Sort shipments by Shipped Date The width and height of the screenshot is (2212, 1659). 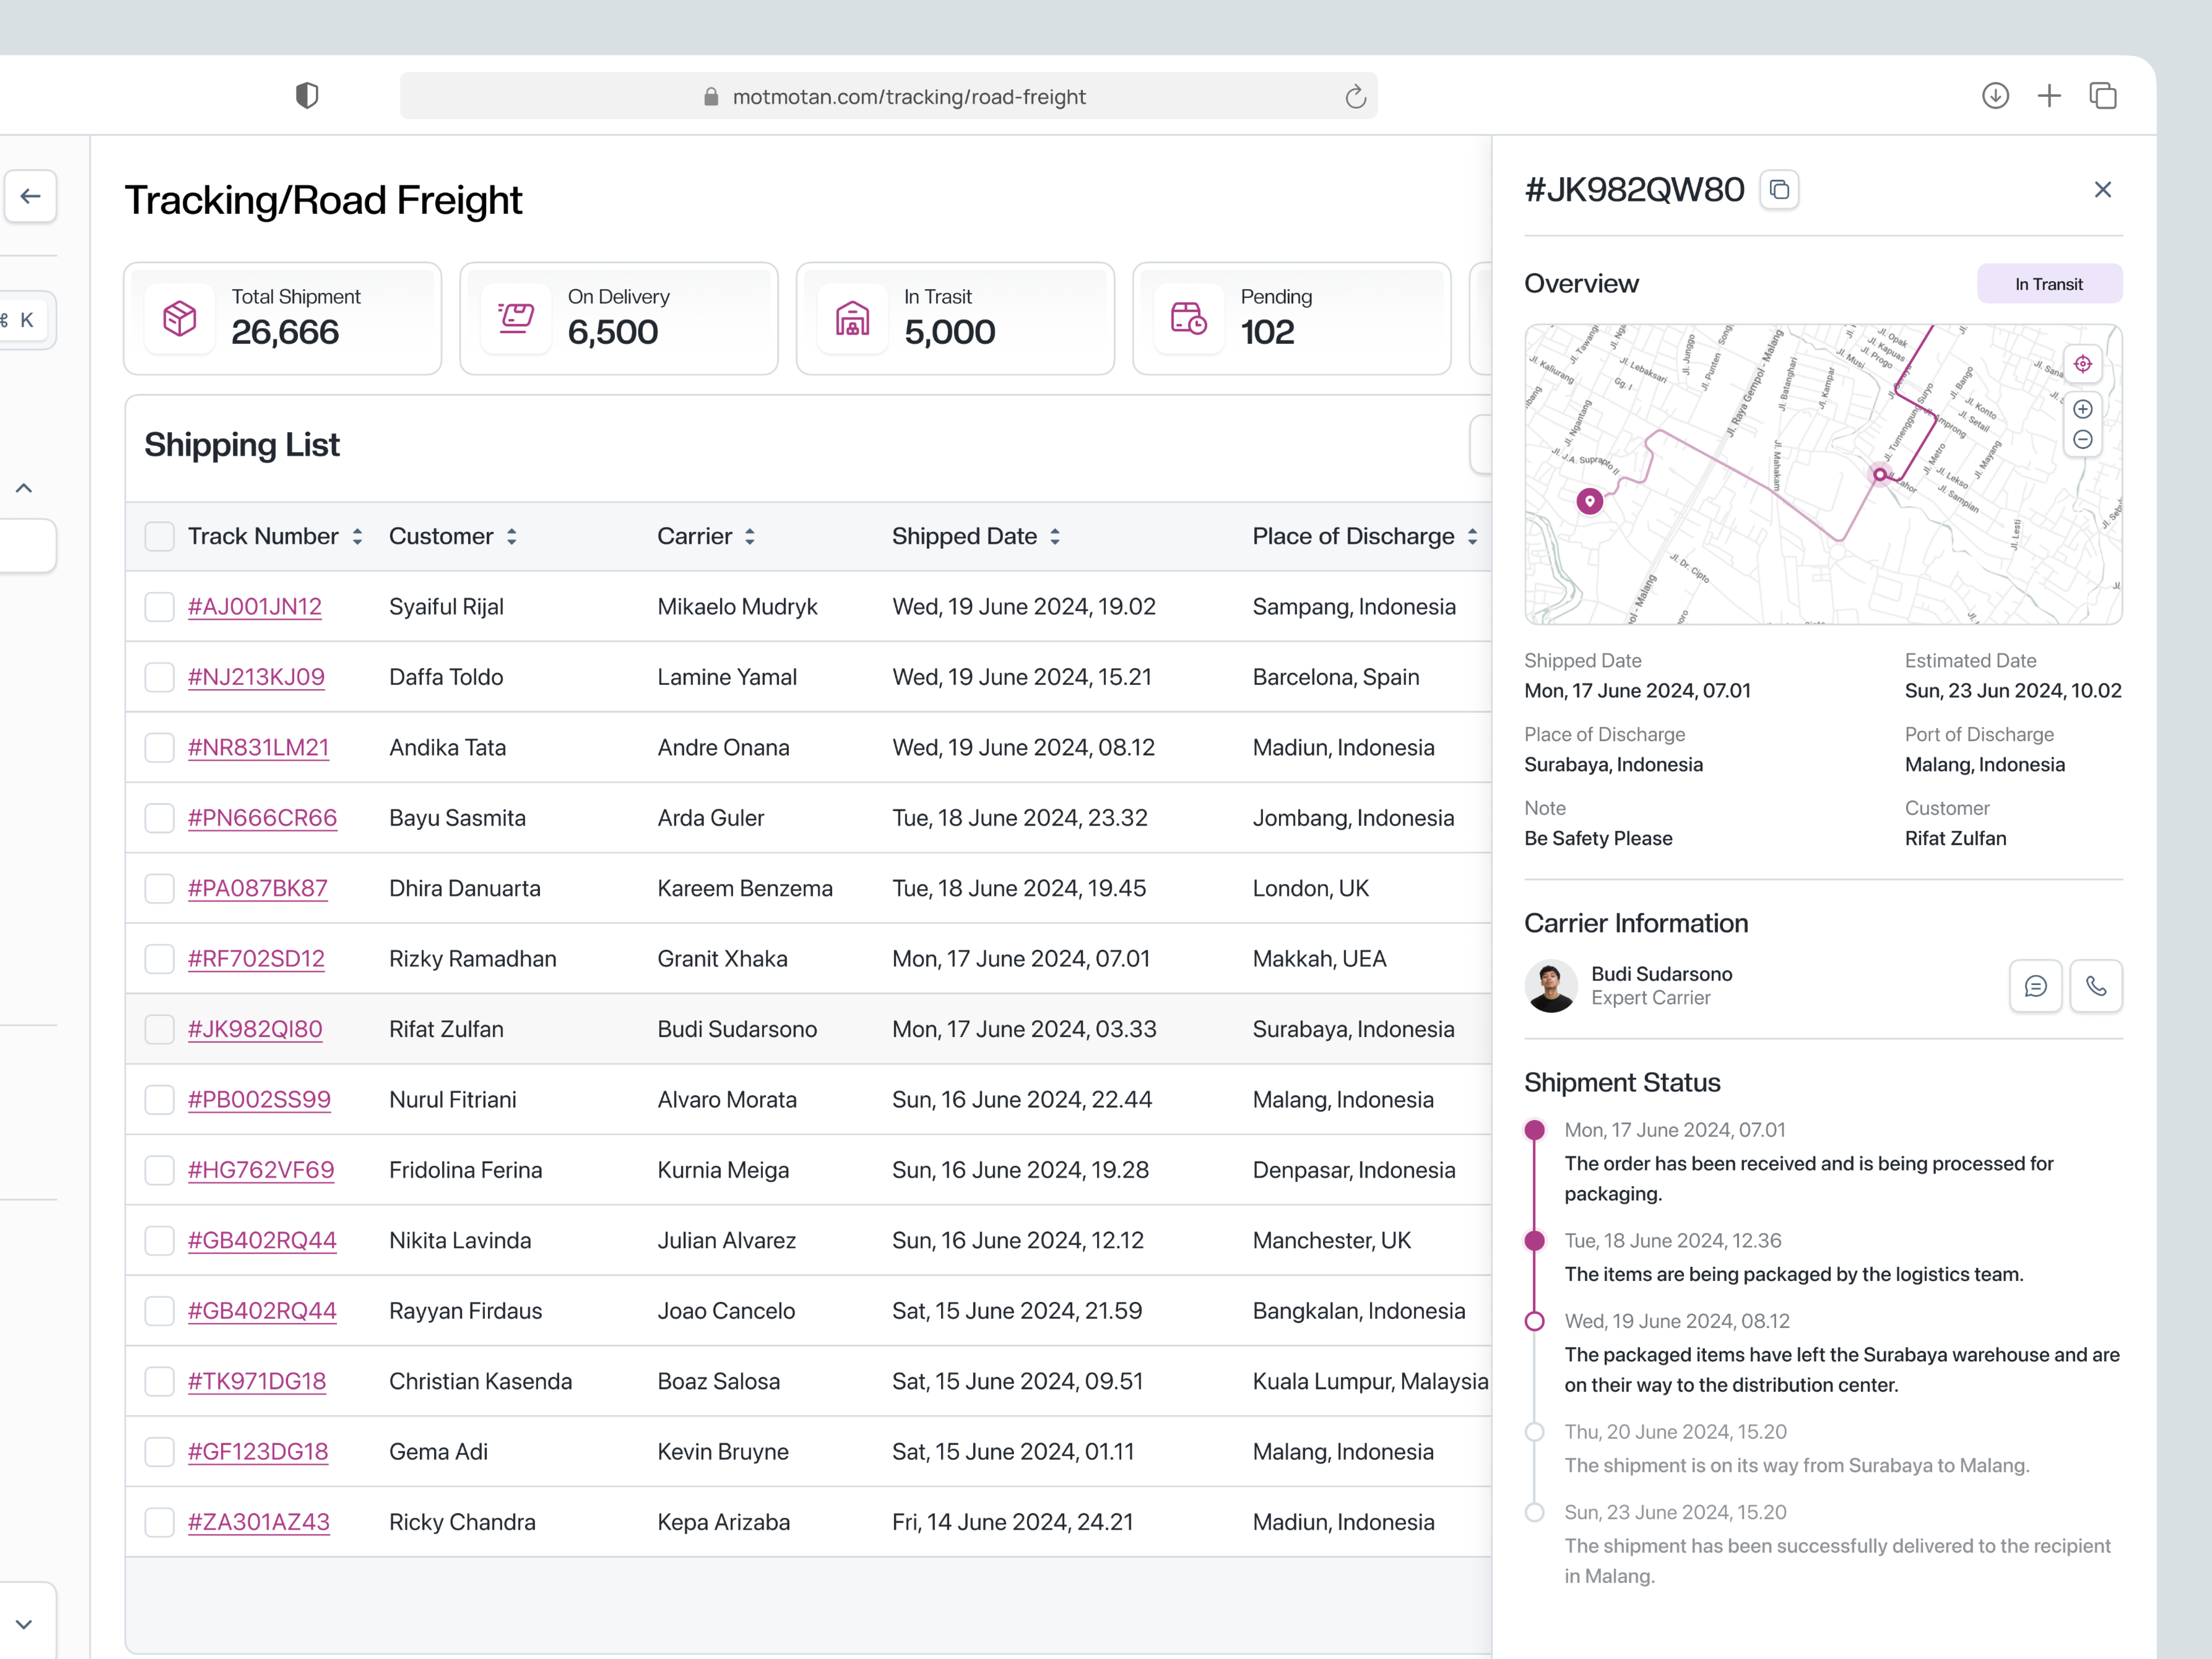point(1055,536)
